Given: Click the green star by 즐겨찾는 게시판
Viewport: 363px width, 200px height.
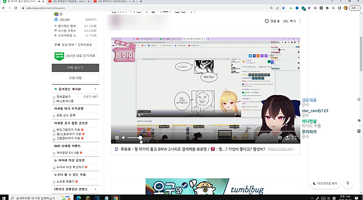Looking at the screenshot, I should (55, 89).
